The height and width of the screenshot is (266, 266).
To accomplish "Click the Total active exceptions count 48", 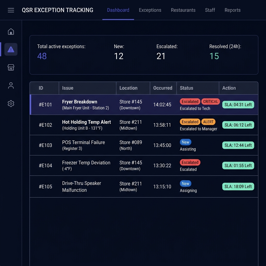I will tap(42, 56).
